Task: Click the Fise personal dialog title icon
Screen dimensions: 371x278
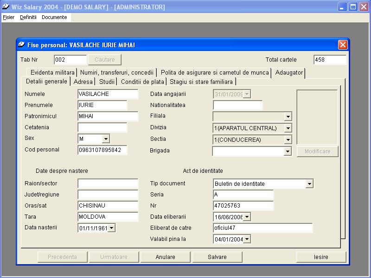Action: coord(22,45)
